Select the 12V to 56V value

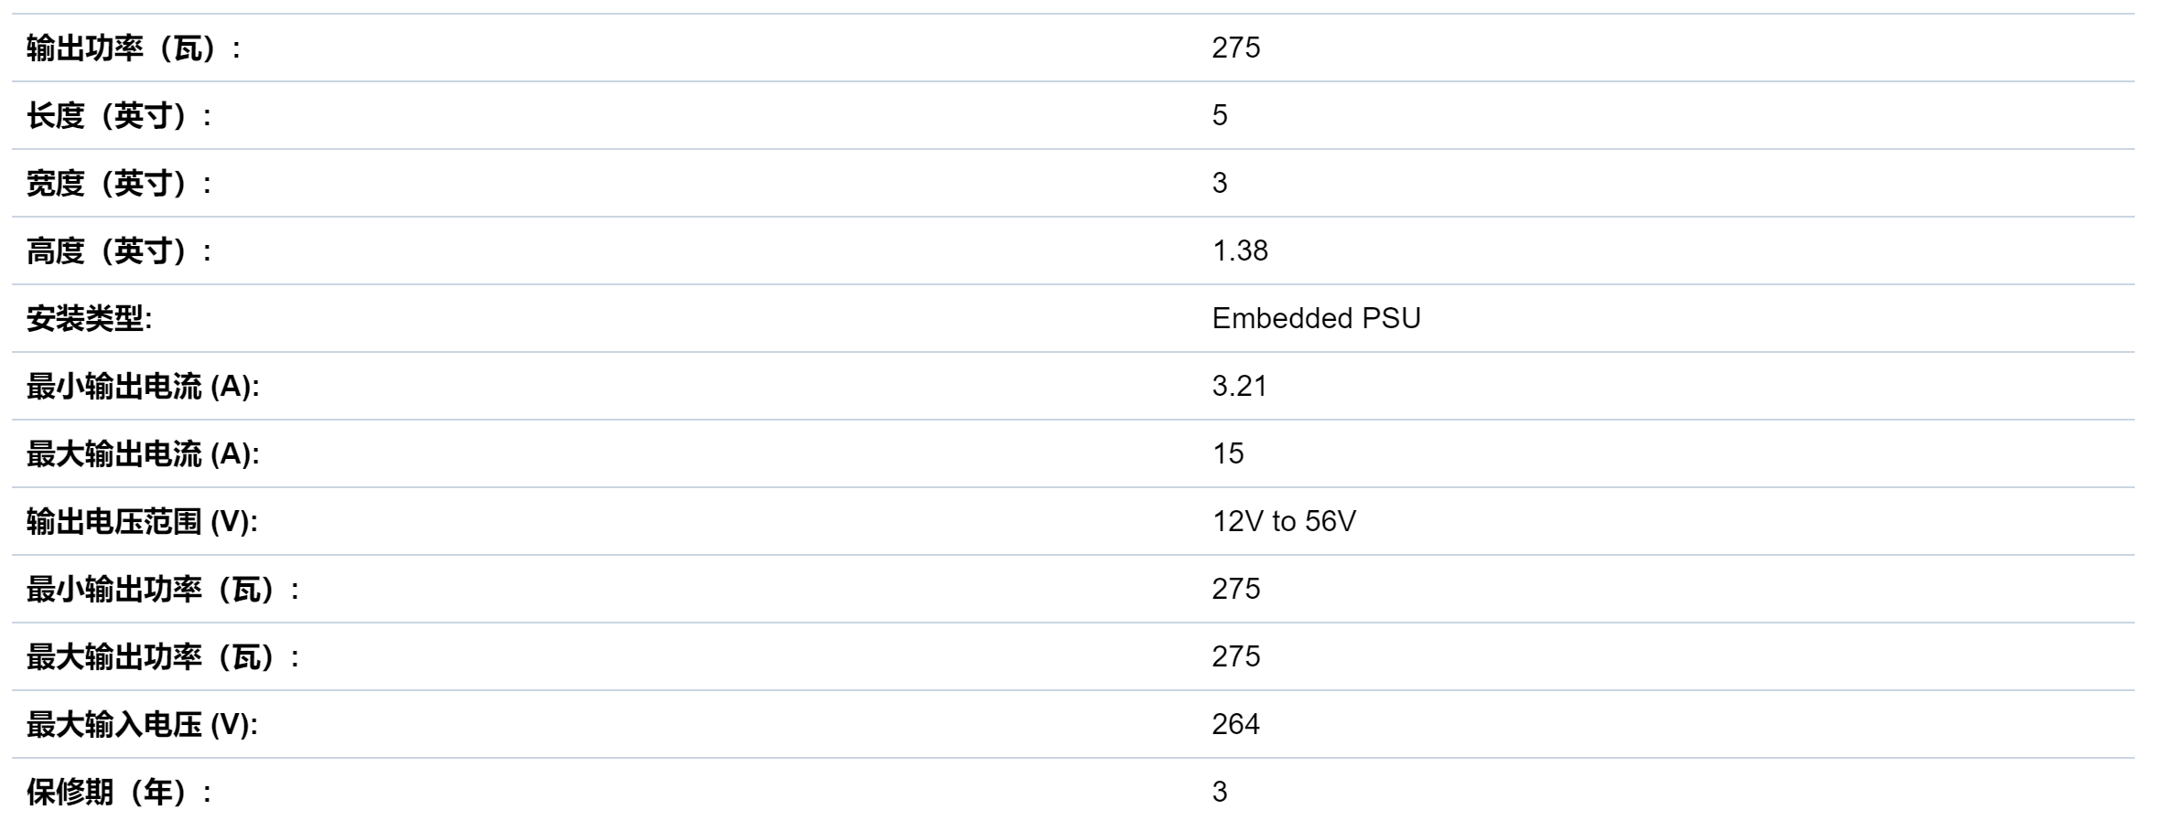pyautogui.click(x=1284, y=521)
